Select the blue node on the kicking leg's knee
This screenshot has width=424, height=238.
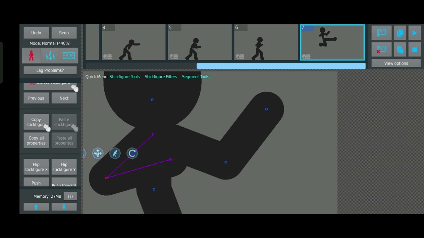[x=226, y=162]
